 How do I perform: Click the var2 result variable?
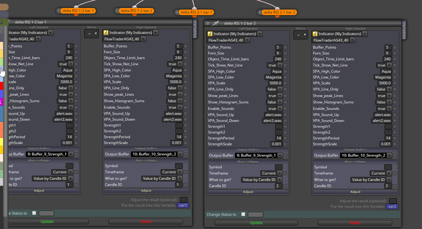[x=392, y=207]
